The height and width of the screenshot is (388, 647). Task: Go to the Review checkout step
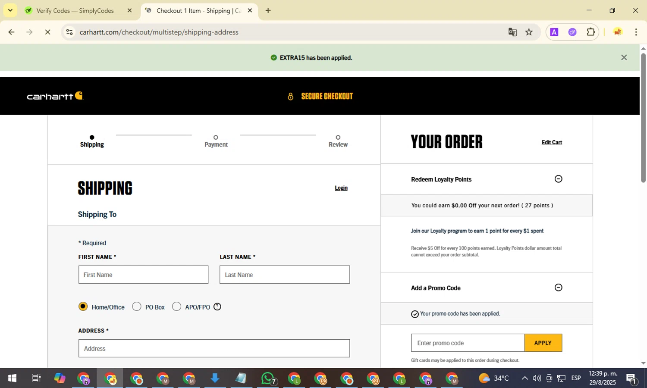[x=338, y=141]
